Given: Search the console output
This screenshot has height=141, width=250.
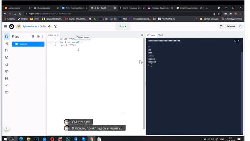Looking at the screenshot, I should click(x=235, y=41).
